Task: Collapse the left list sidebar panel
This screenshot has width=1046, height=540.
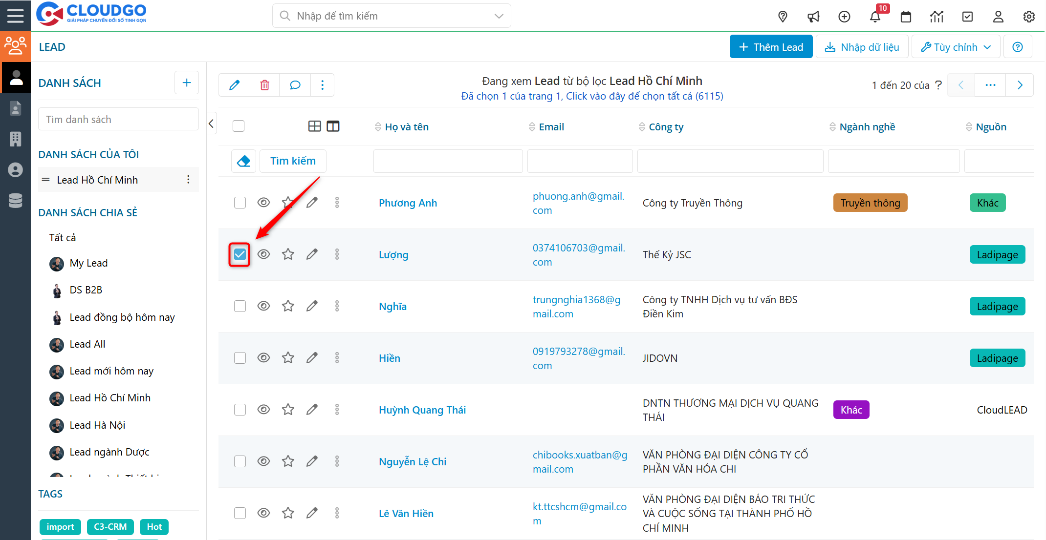Action: click(211, 124)
